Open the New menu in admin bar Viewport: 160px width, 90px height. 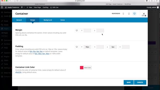(29, 7)
